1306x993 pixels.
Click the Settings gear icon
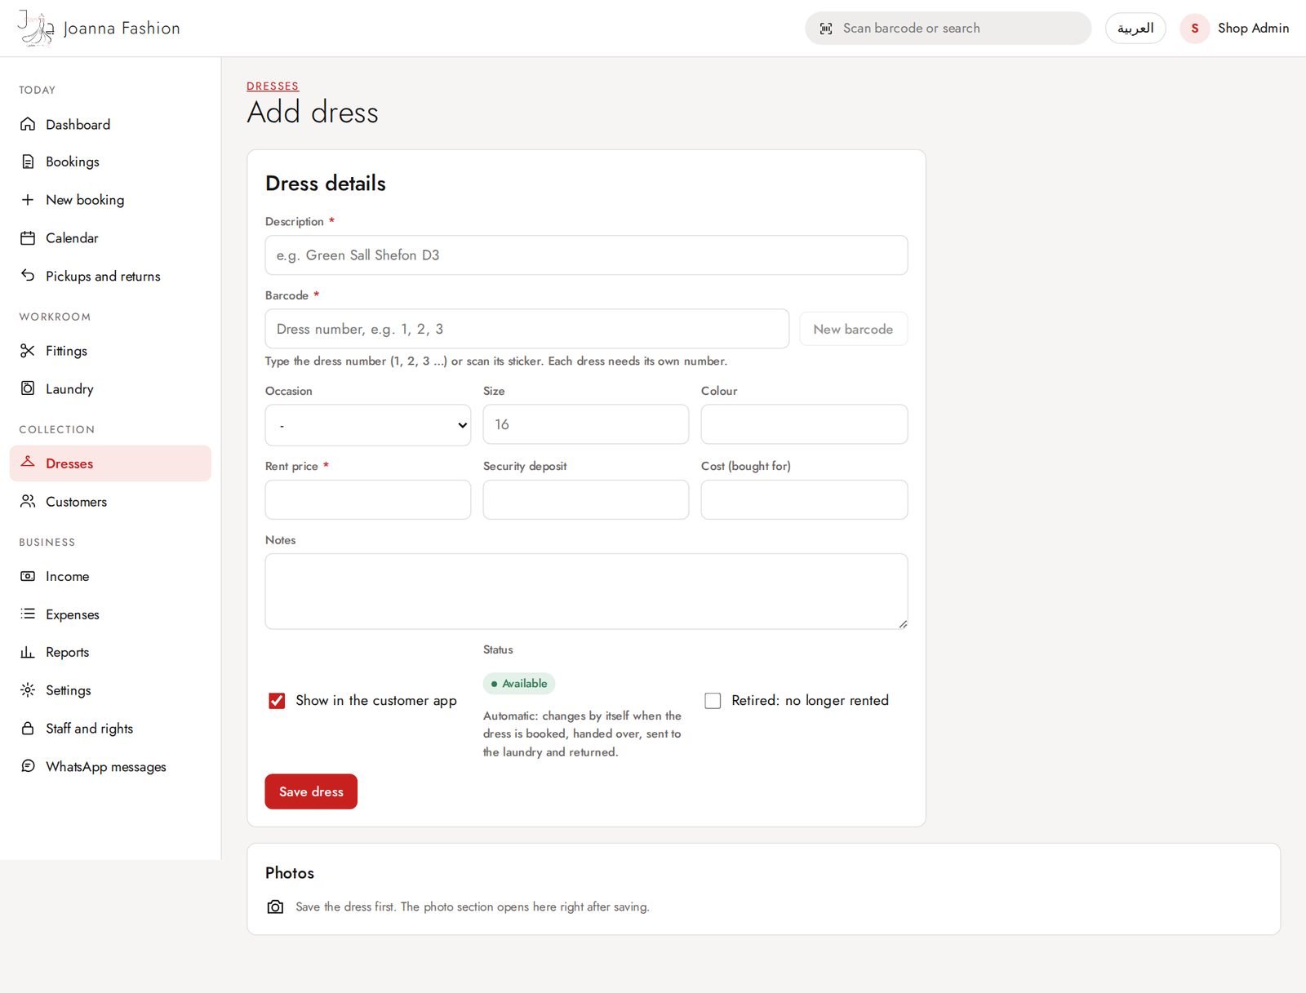coord(28,690)
